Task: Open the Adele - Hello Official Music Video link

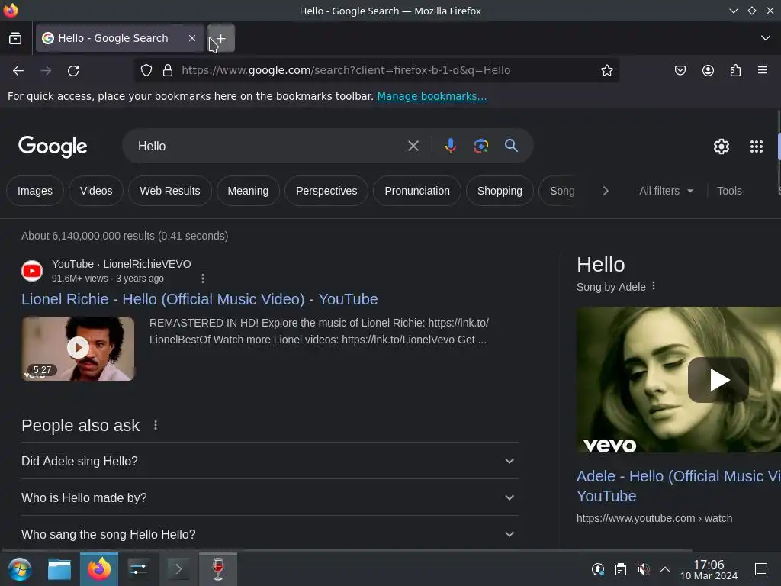Action: [678, 486]
